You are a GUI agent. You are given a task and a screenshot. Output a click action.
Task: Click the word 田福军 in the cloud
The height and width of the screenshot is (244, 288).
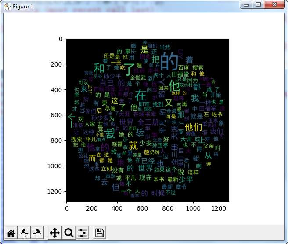tap(208, 108)
